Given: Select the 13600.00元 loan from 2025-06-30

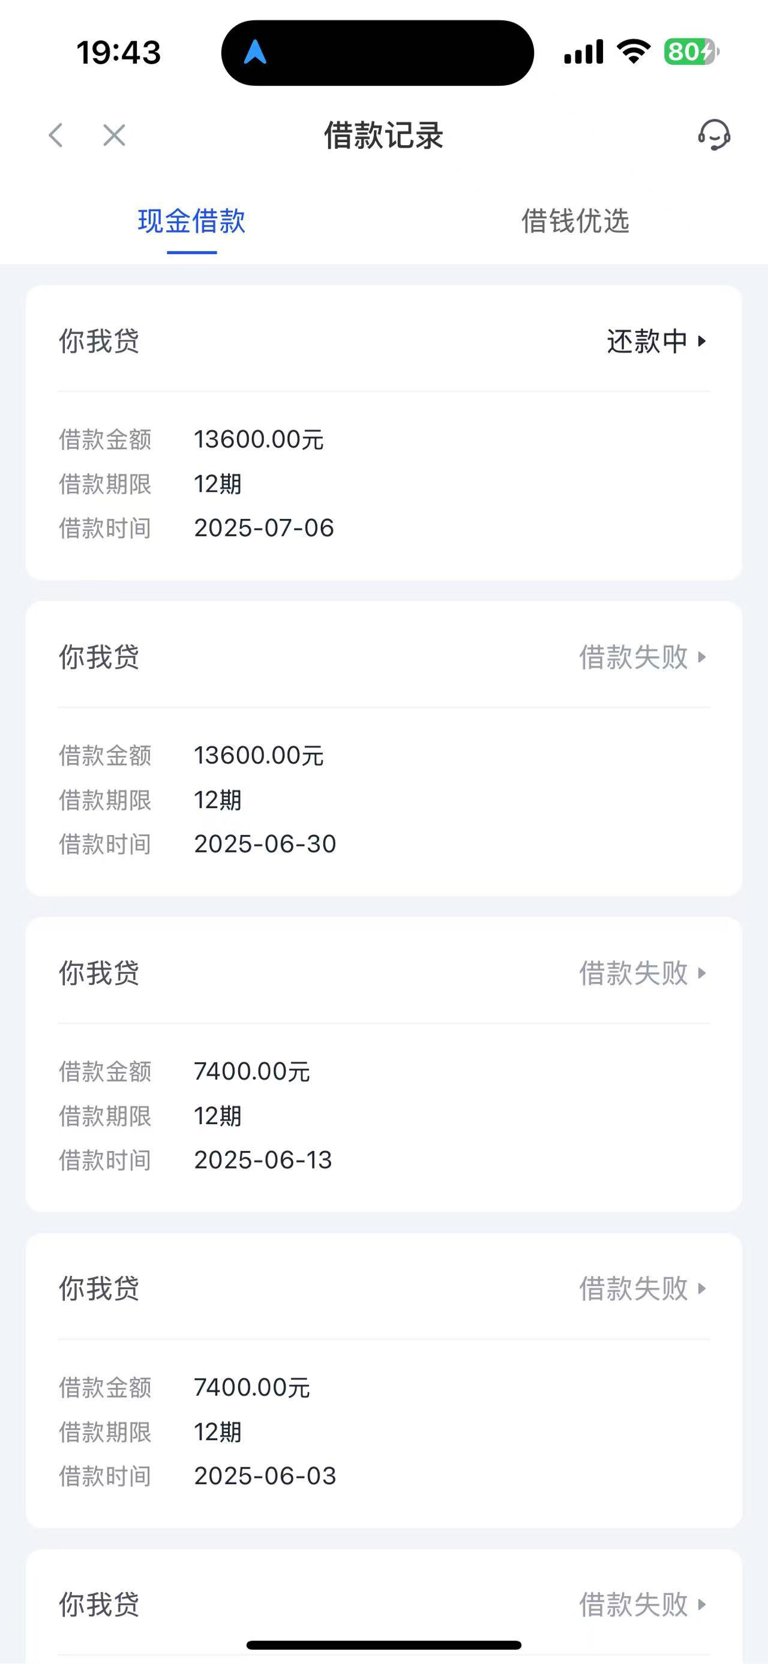Looking at the screenshot, I should 383,749.
